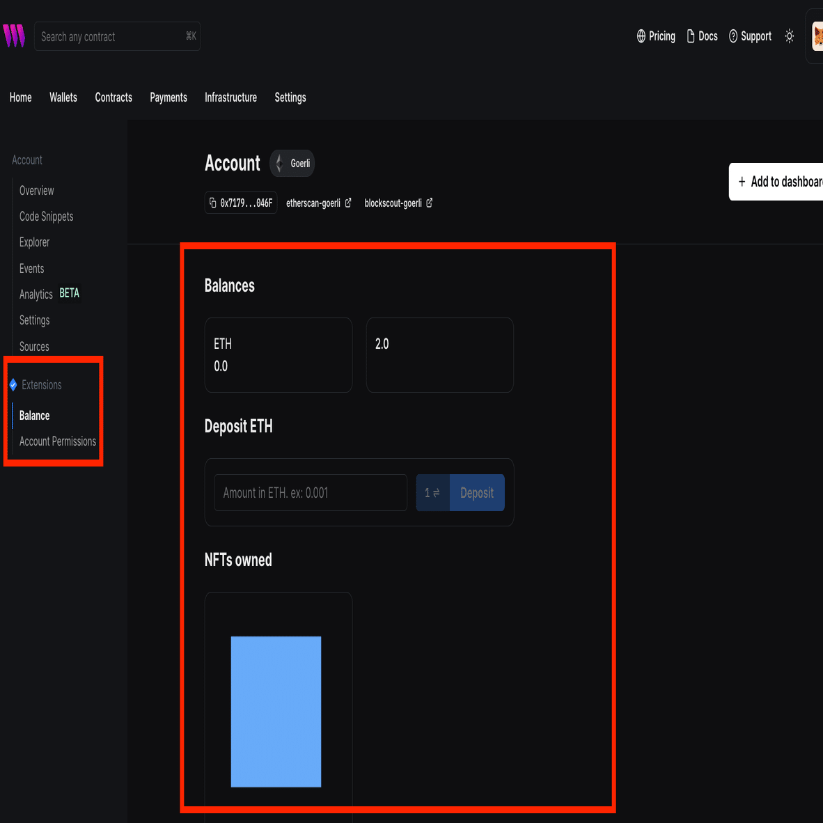Click the etherscan-goerli external link icon
This screenshot has height=823, width=823.
pyautogui.click(x=348, y=203)
